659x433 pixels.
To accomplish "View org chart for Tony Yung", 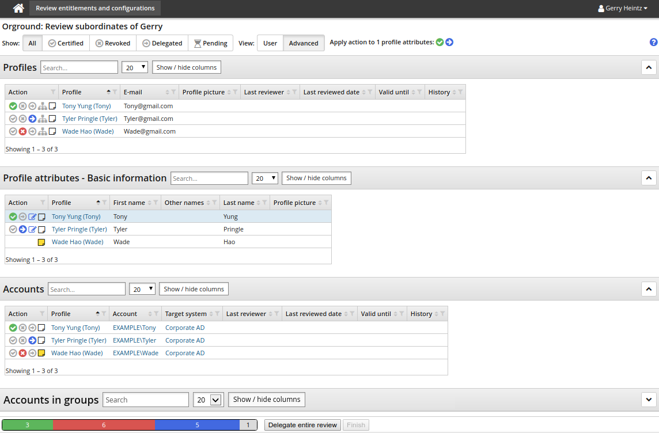I will click(42, 106).
